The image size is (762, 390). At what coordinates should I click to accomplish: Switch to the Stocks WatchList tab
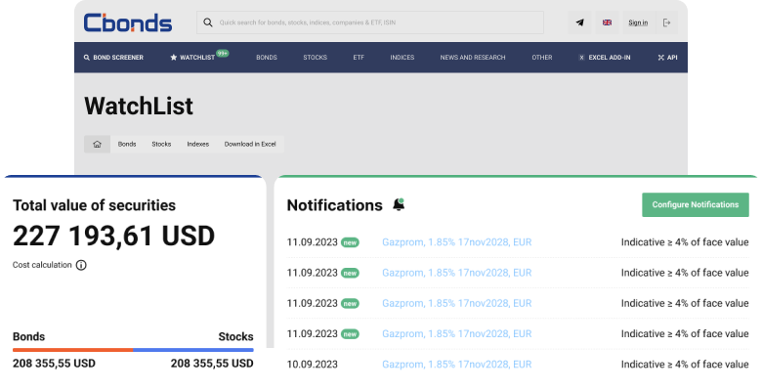point(161,144)
